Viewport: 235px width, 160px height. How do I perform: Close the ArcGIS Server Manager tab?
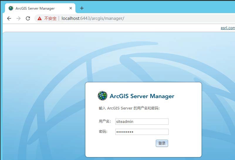pos(71,8)
